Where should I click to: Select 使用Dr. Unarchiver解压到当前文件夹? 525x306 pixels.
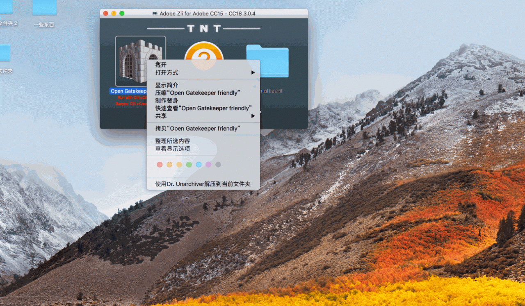[x=203, y=184]
